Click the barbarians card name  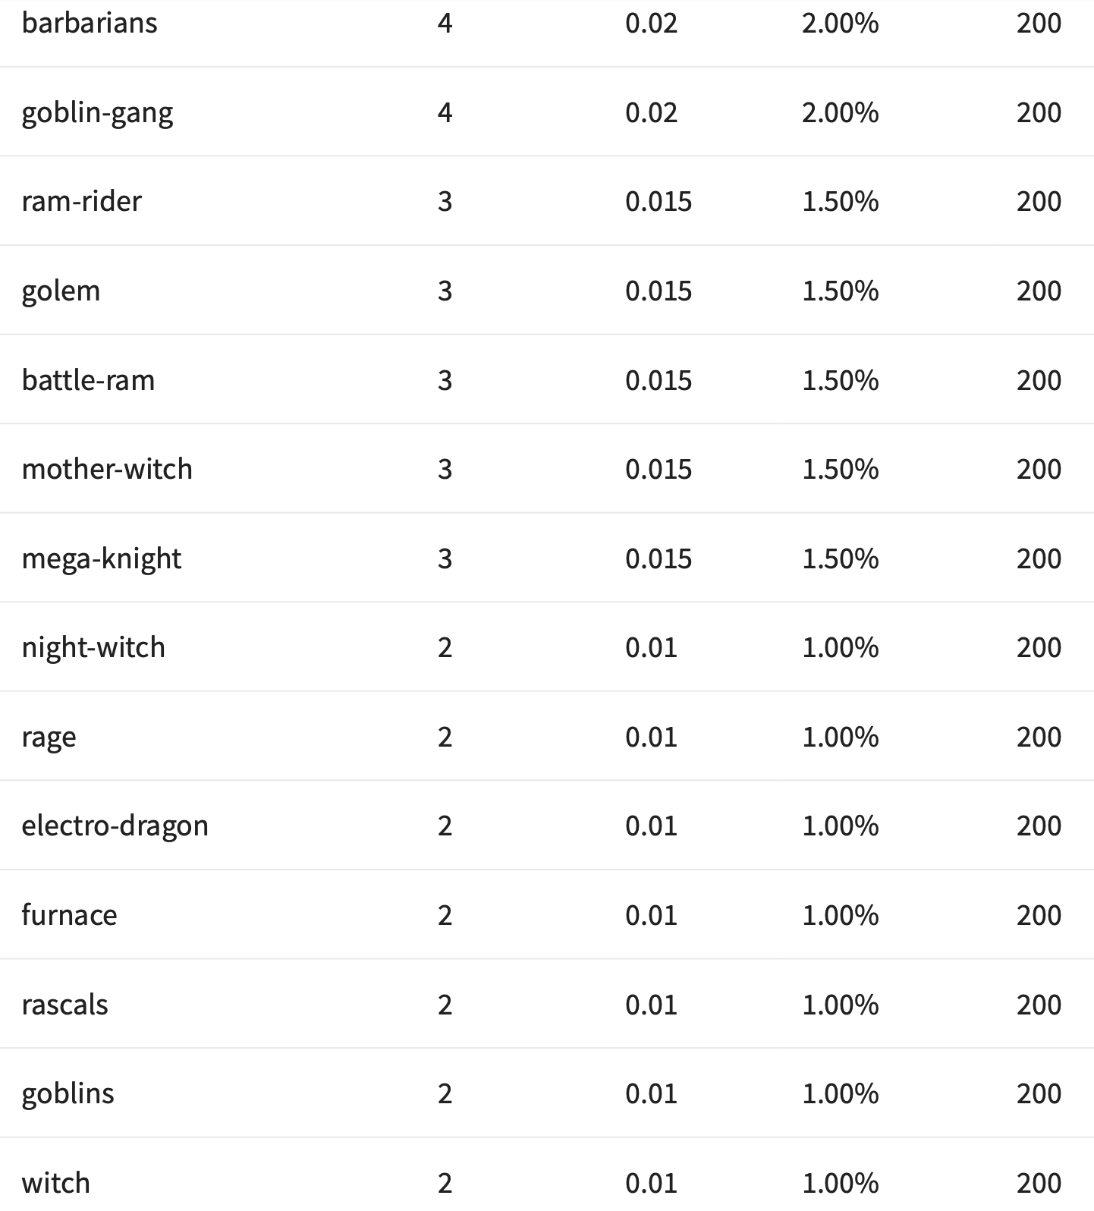click(90, 23)
